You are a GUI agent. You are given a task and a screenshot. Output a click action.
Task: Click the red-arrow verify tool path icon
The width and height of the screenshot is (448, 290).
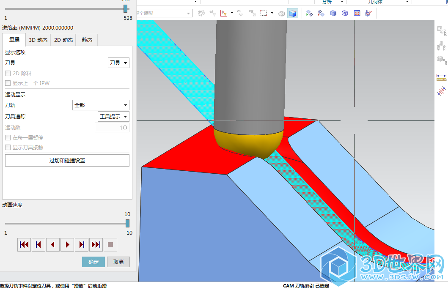click(x=321, y=13)
